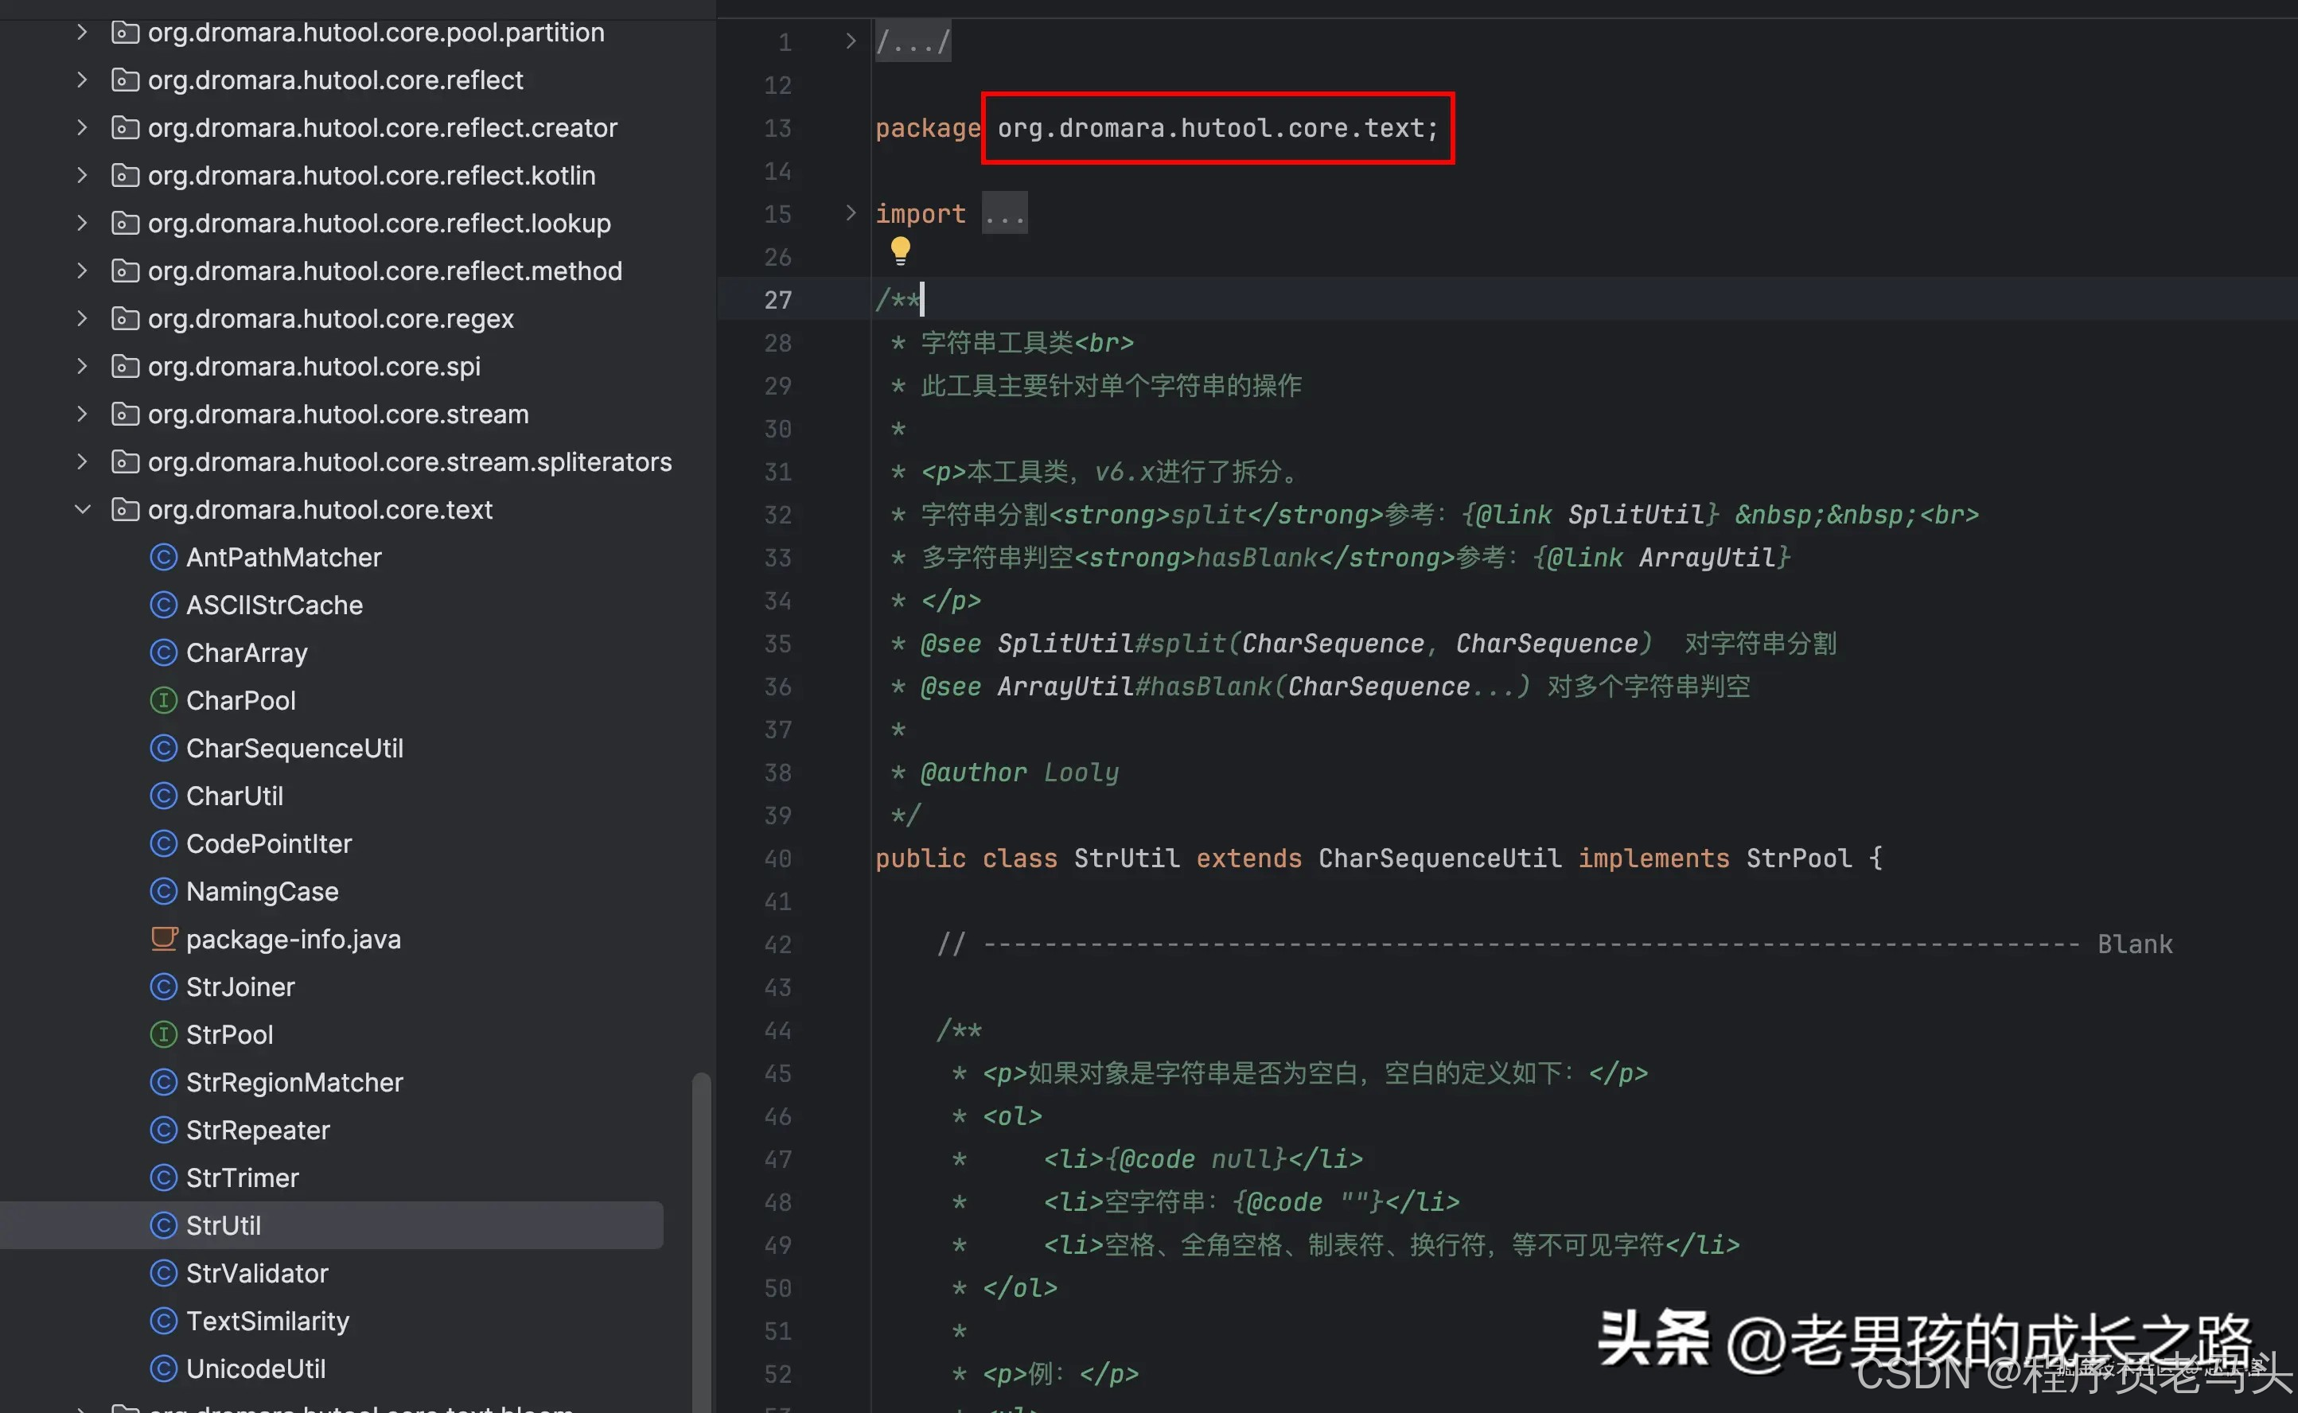
Task: Expand the org.dromara.hutool.core.regex package
Action: coord(82,319)
